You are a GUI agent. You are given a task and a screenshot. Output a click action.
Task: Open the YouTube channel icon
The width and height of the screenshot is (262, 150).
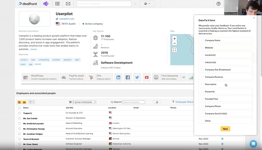(146, 77)
